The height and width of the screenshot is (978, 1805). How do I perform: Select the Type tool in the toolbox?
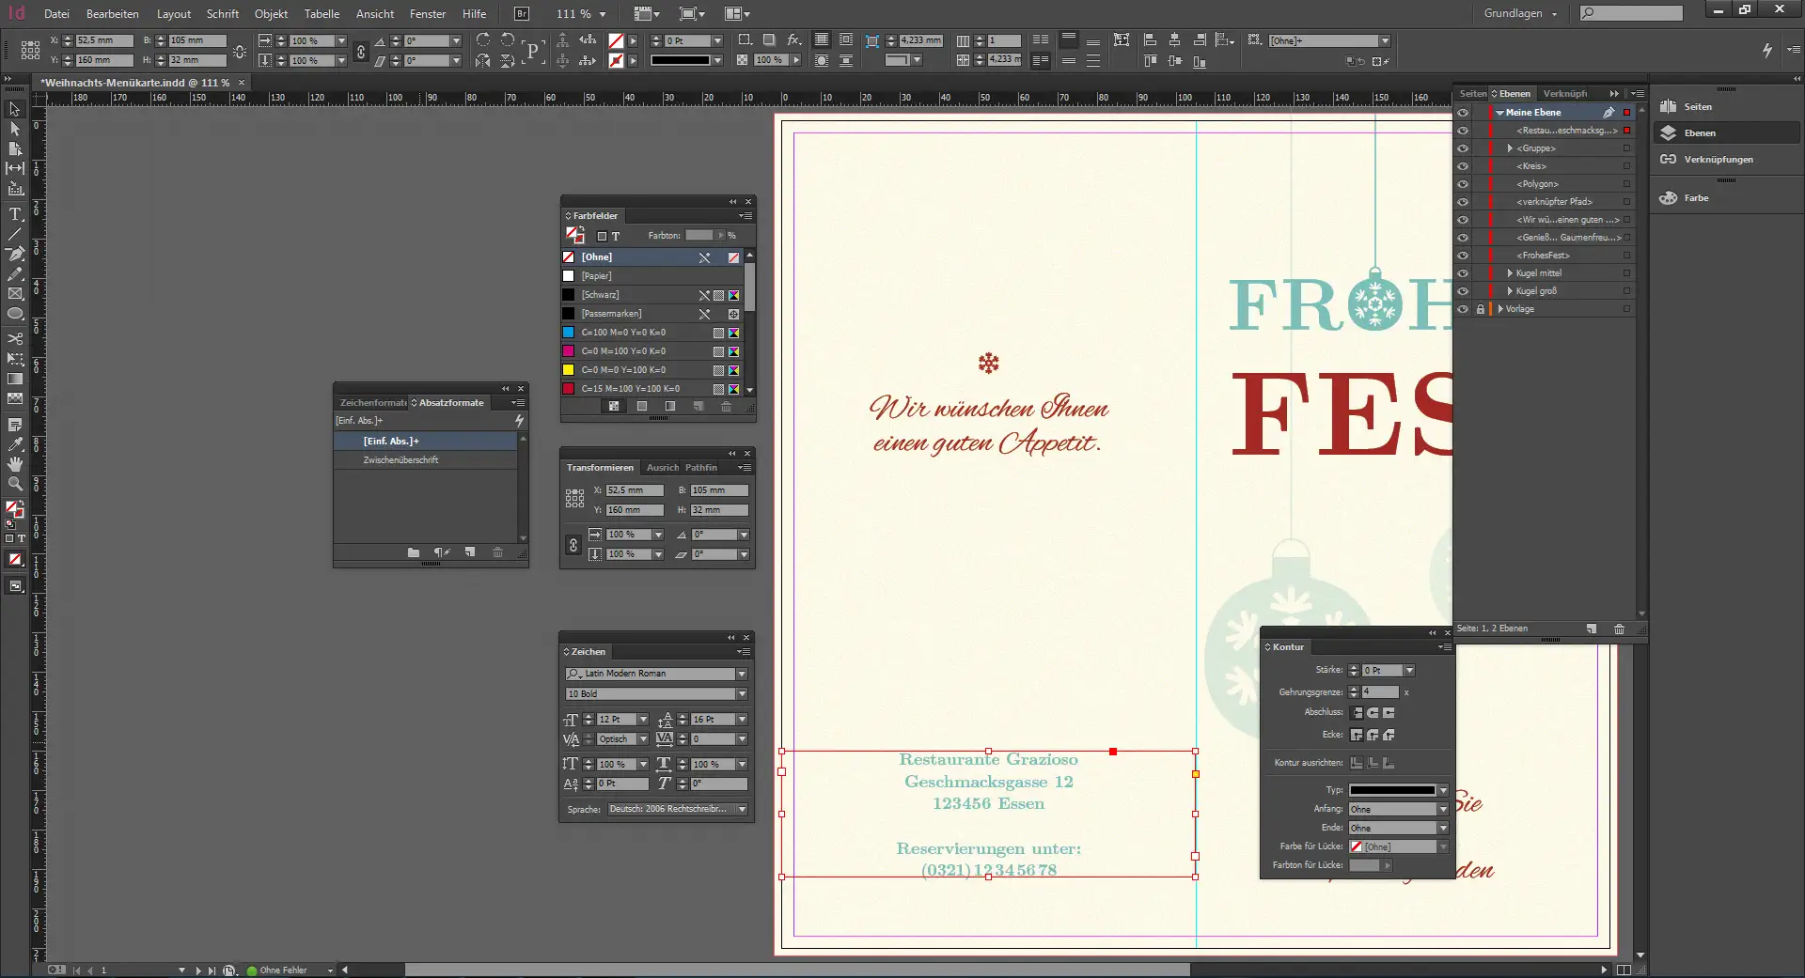15,214
